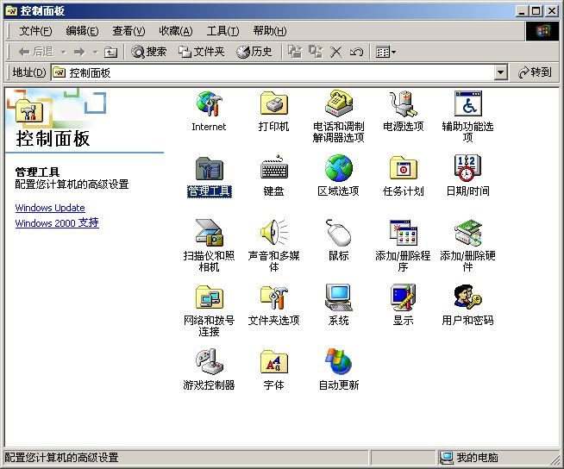Select the 用户和密码 users and passwords icon

(x=467, y=298)
